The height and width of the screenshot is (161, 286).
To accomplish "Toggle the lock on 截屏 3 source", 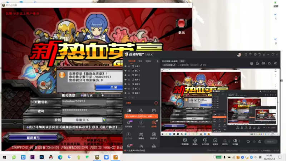I will 129,79.
